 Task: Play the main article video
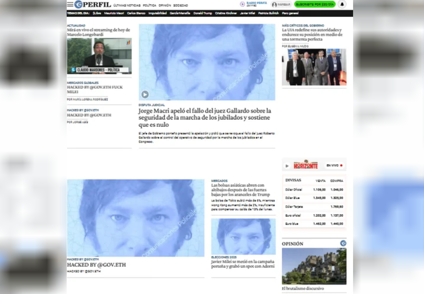click(x=145, y=94)
